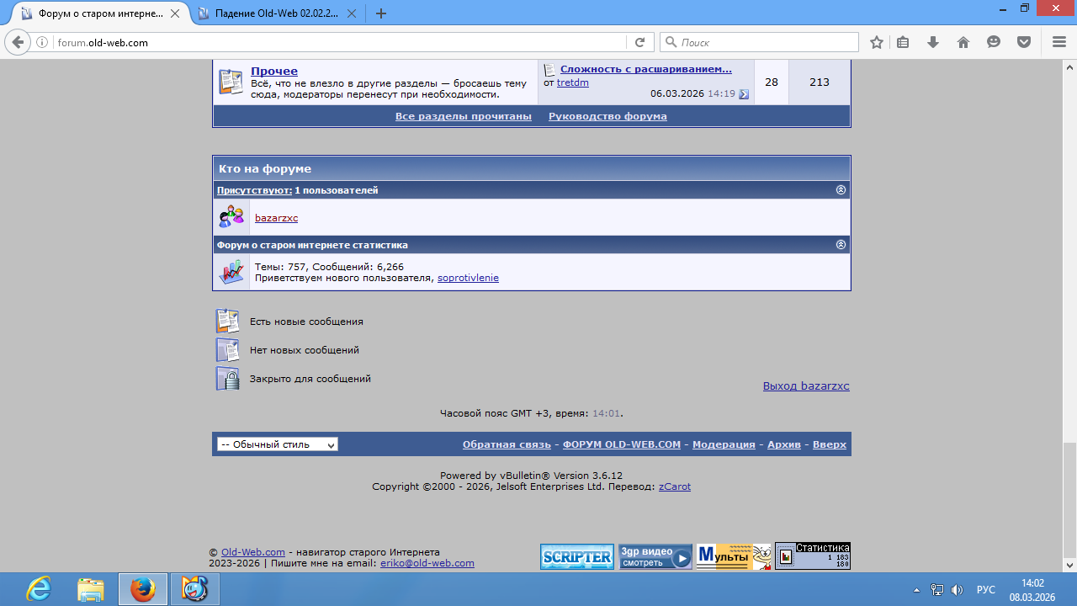This screenshot has width=1077, height=606.
Task: Collapse the 'Присутствуют' users section
Action: [x=841, y=190]
